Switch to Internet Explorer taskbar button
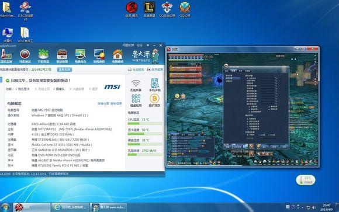 coord(70,207)
